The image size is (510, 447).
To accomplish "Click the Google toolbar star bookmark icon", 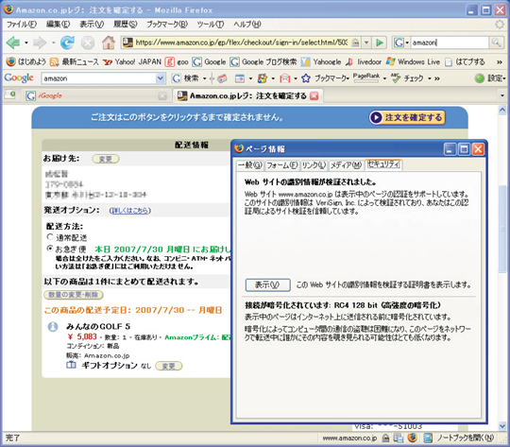I will 306,78.
